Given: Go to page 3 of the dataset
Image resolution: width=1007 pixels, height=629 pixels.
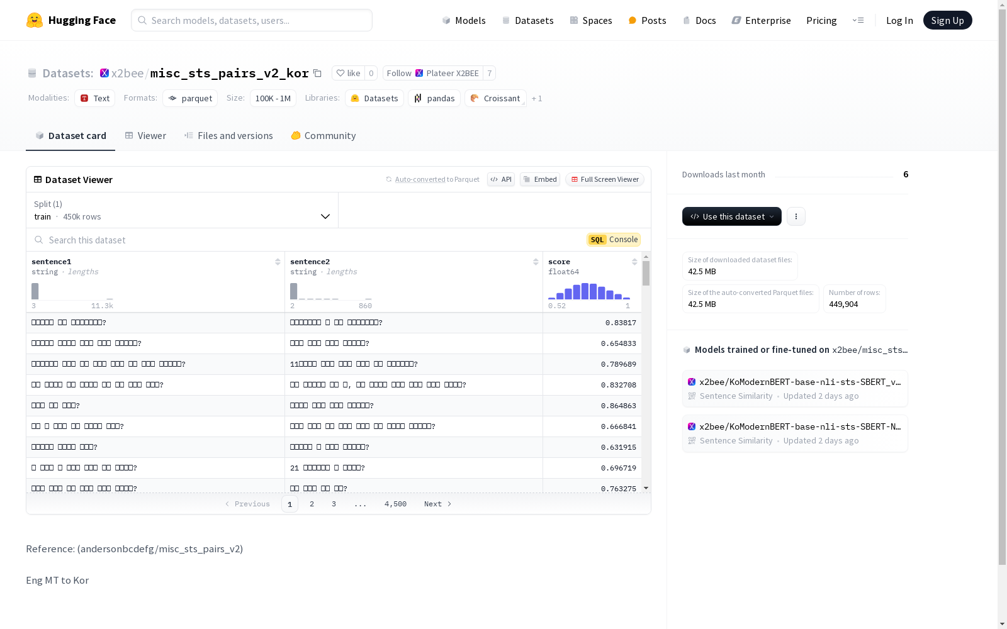Looking at the screenshot, I should point(334,504).
